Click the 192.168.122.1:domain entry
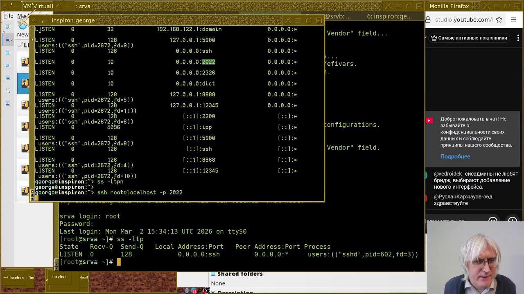524x294 pixels. pyautogui.click(x=189, y=29)
